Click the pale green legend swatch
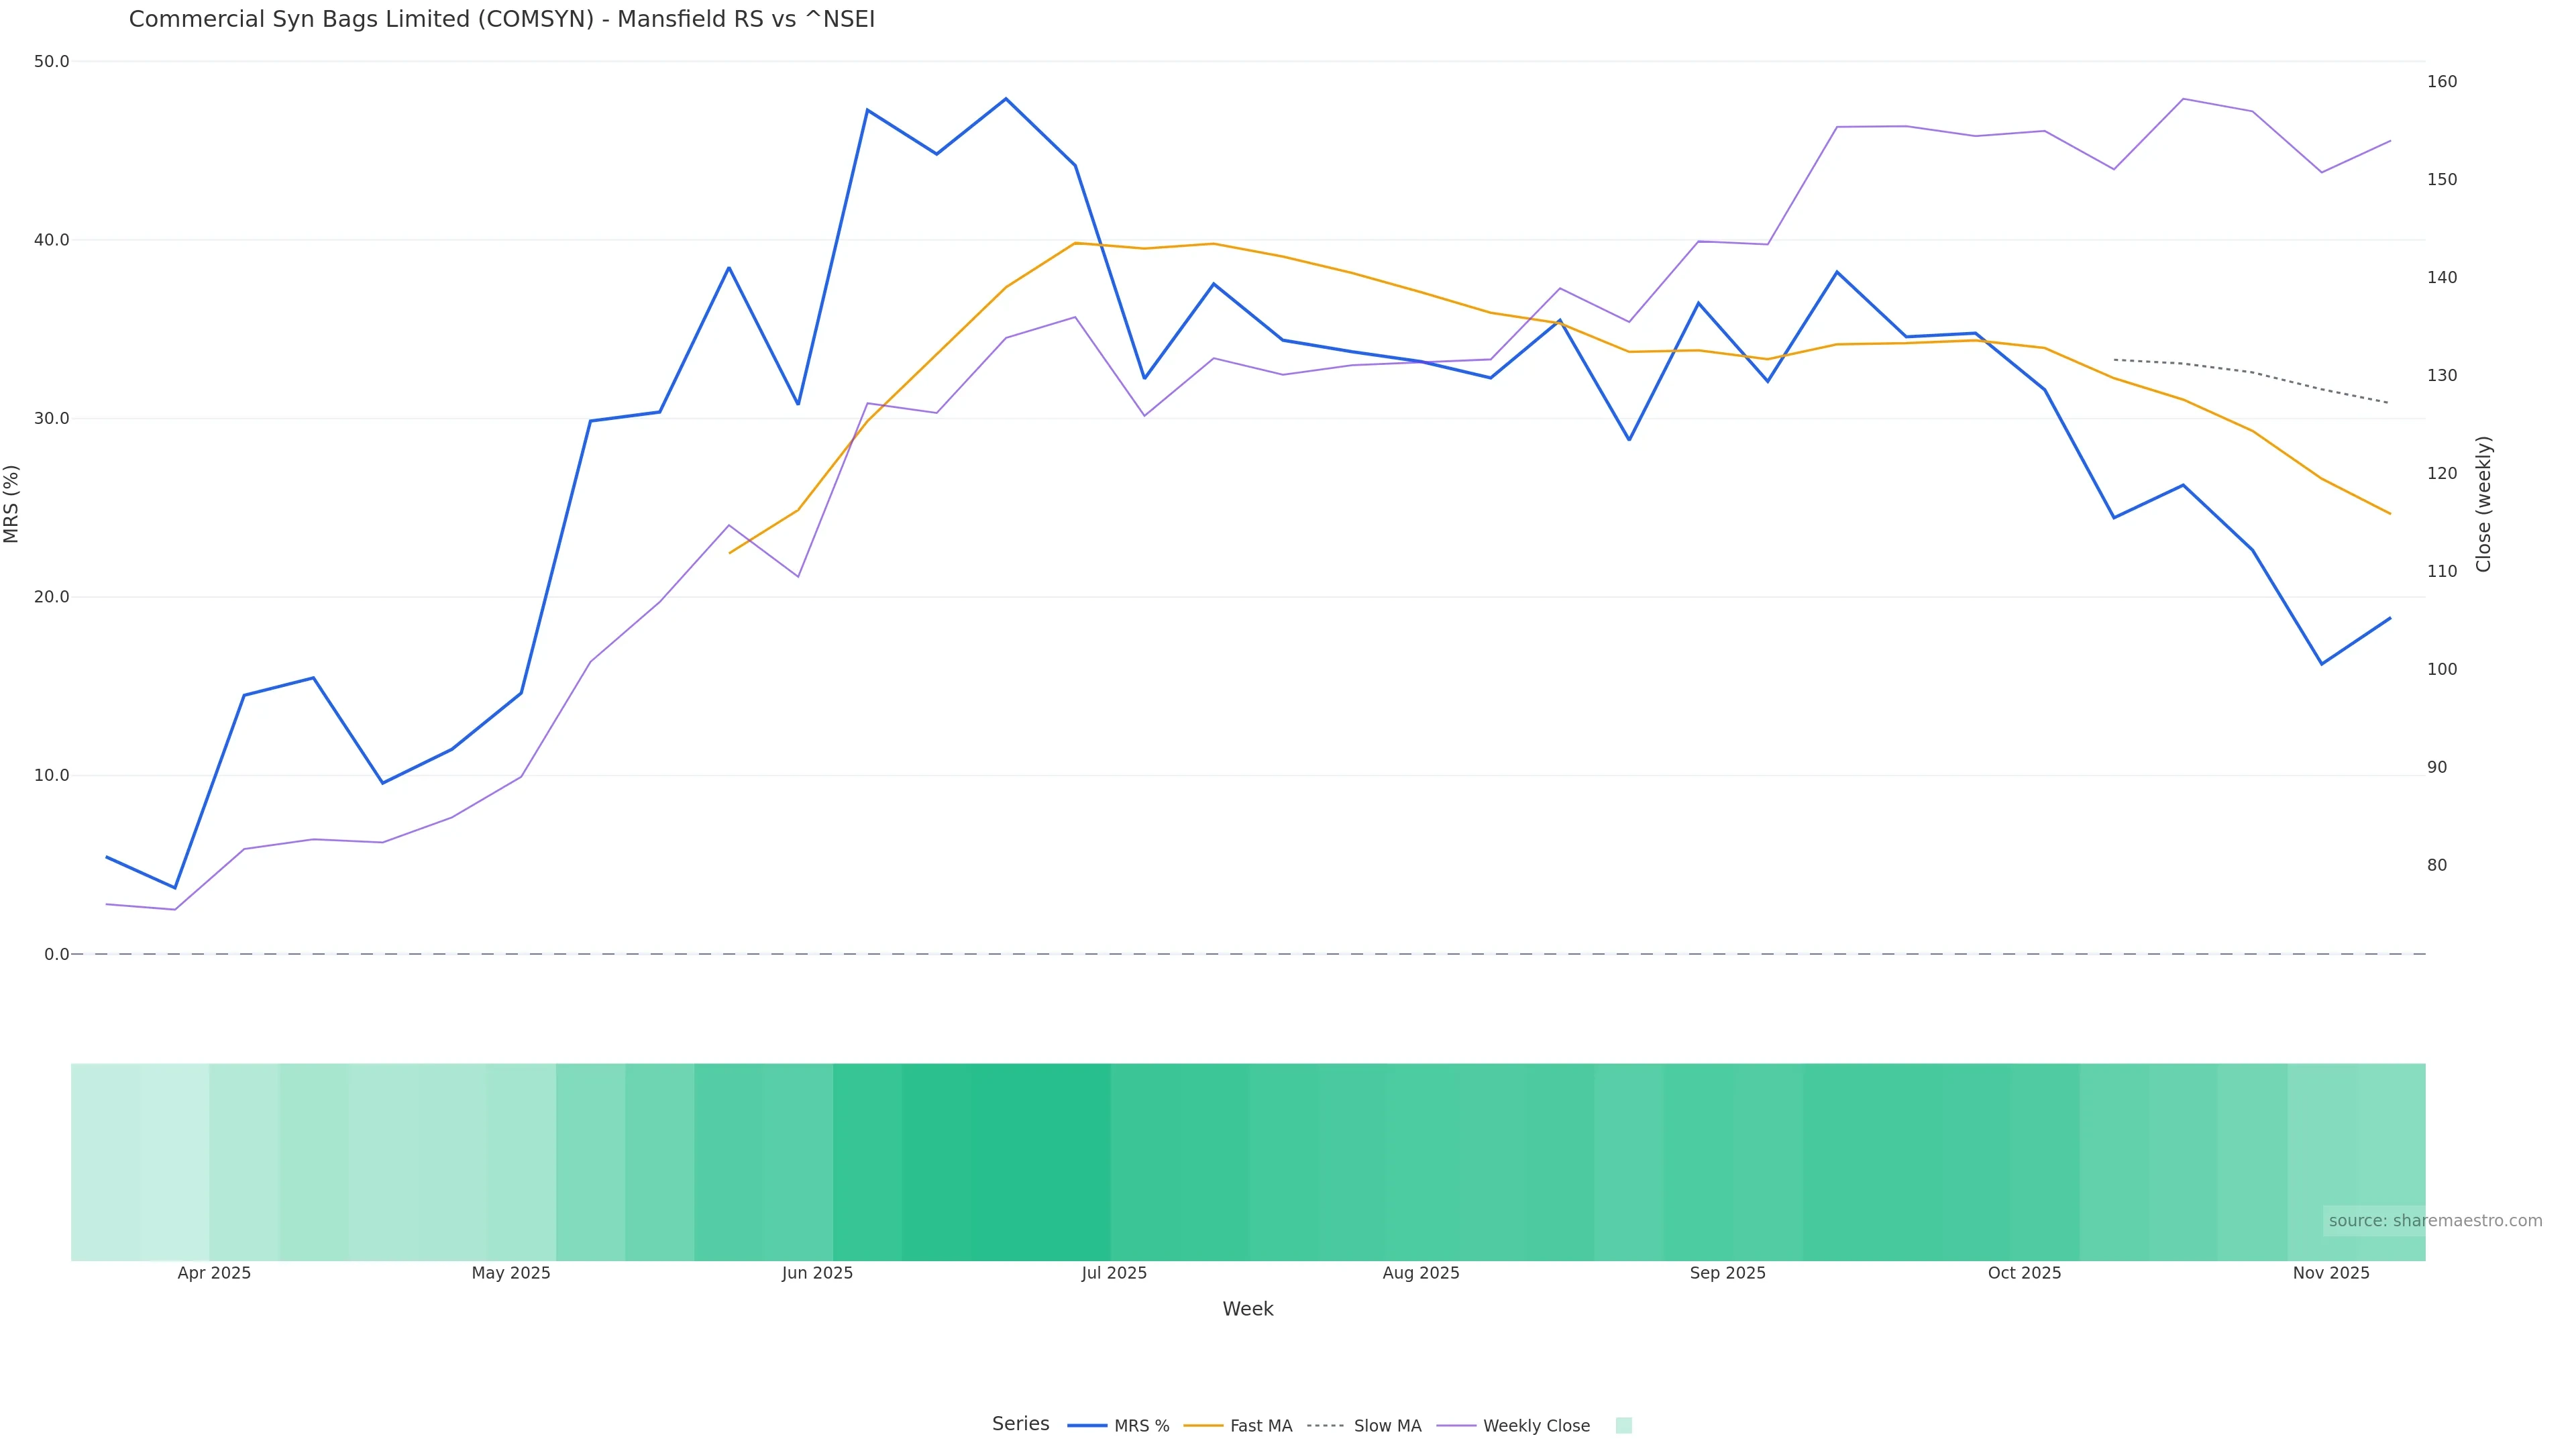Viewport: 2576px width, 1449px height. (1623, 1426)
